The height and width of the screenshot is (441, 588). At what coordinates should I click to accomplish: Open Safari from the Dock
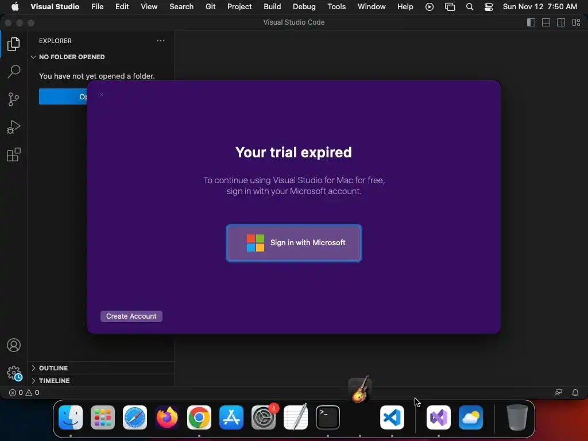point(135,417)
